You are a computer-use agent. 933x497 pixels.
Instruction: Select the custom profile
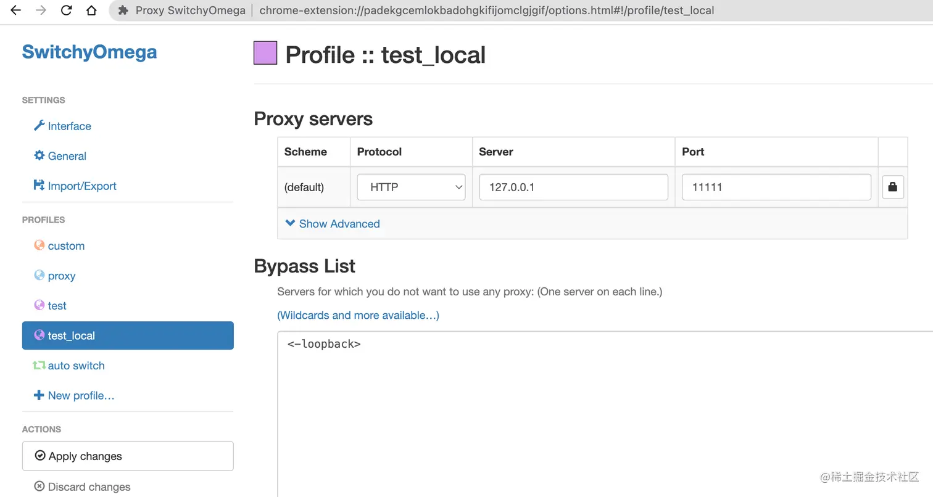pos(65,246)
